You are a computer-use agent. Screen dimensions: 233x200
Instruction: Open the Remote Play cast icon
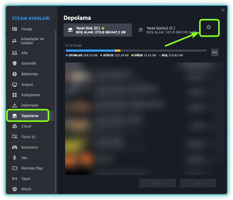(15, 168)
